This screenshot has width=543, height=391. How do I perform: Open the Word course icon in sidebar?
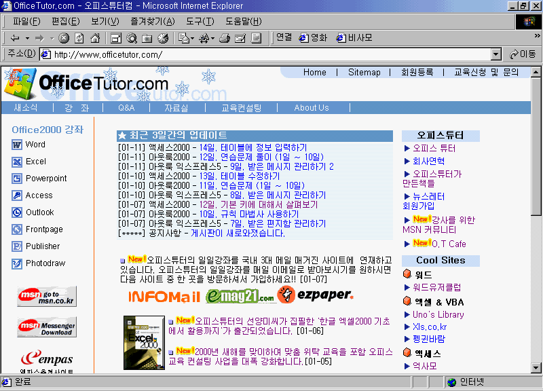pyautogui.click(x=16, y=145)
